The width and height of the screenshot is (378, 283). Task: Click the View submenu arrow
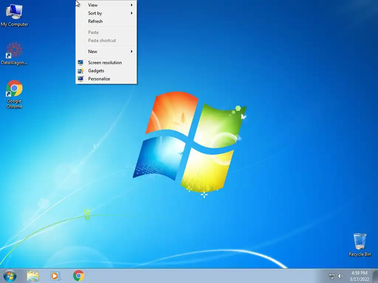132,5
